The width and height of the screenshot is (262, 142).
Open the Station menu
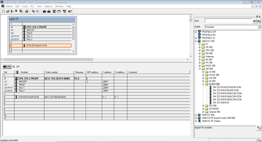click(x=9, y=6)
